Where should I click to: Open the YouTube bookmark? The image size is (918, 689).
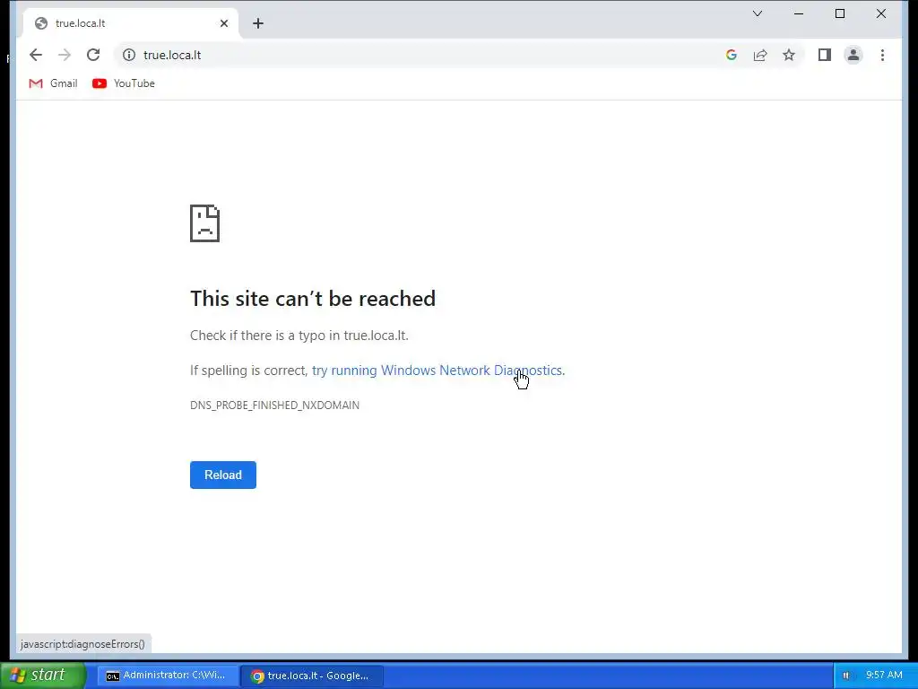[x=124, y=83]
